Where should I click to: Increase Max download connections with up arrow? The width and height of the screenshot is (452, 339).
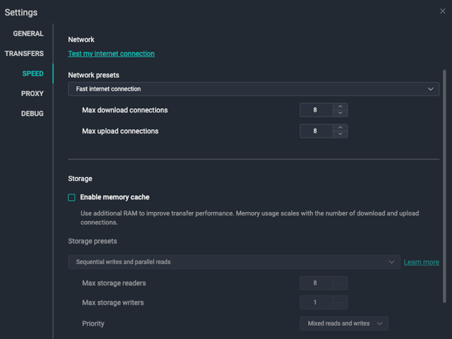coord(340,107)
